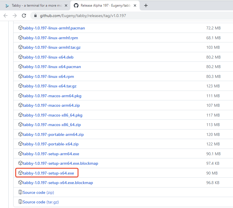View site info via the lock icon
The height and width of the screenshot is (208, 233).
pos(35,16)
